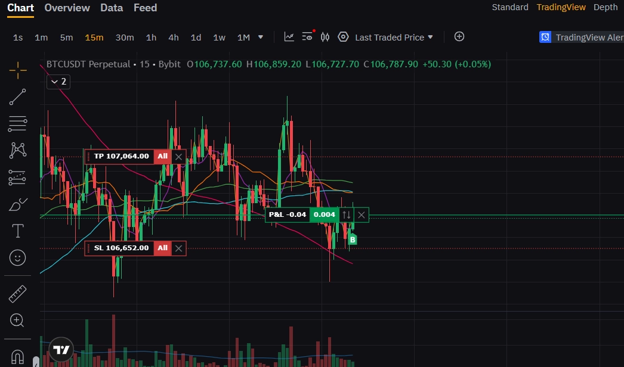Click the closing price C106,787.90

[x=391, y=64]
